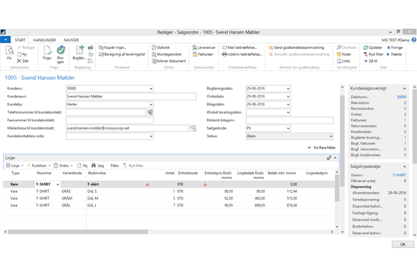Open Montageordrer
417x278 pixels.
pos(167,54)
